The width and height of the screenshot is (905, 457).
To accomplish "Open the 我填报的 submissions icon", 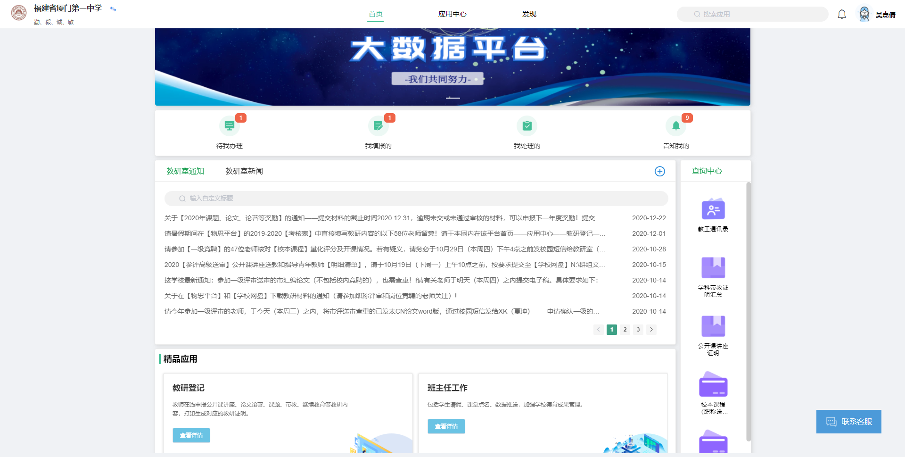I will tap(378, 126).
